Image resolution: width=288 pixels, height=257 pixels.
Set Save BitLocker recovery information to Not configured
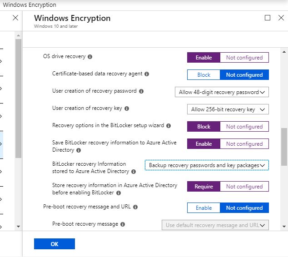point(244,144)
